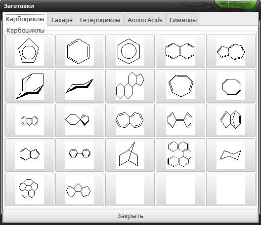Click the first empty template slot
The width and height of the screenshot is (261, 225).
tap(130, 189)
